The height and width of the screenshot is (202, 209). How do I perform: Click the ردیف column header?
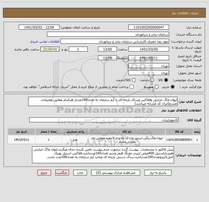point(197,132)
